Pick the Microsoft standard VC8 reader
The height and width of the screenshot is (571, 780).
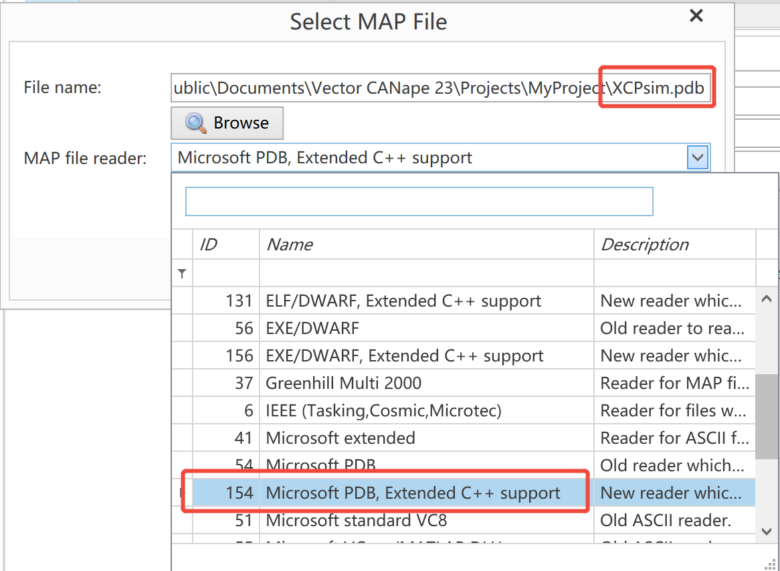tap(357, 521)
